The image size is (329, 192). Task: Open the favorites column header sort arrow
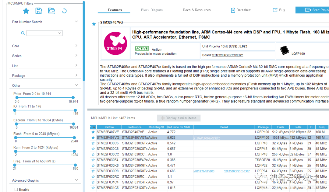coord(94,127)
